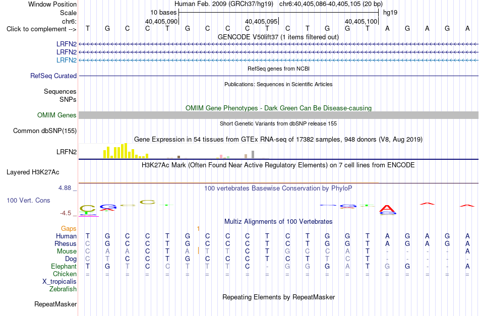479x316 pixels.
Task: Click the orange '1' in Gaps row
Action: coord(199,229)
